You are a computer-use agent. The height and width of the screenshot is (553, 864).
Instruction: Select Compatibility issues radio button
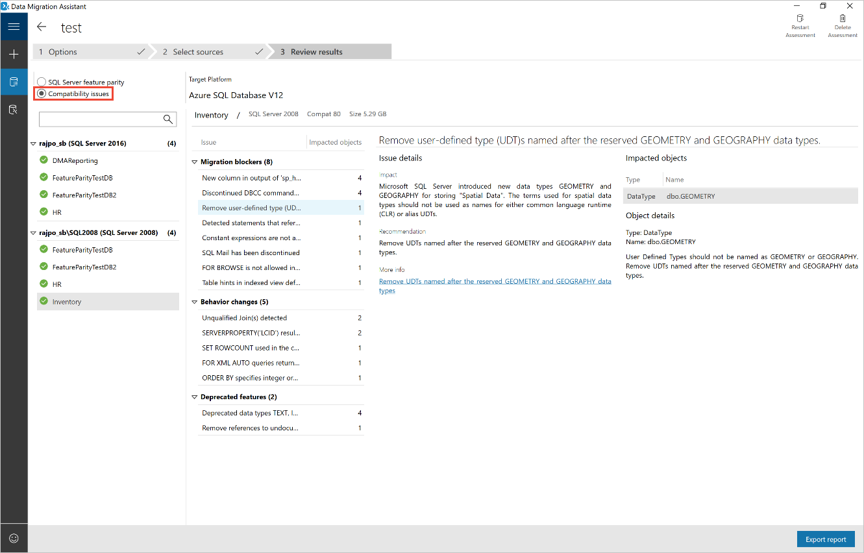pyautogui.click(x=42, y=94)
